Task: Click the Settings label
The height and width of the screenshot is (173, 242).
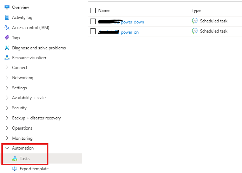Action: click(19, 88)
